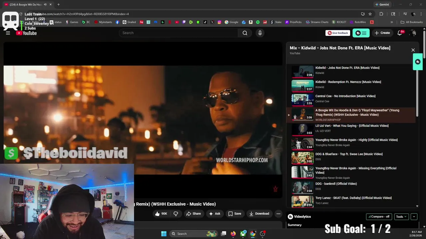This screenshot has height=239, width=426.
Task: Open the YouTube guide hamburger menu
Action: coord(8,33)
